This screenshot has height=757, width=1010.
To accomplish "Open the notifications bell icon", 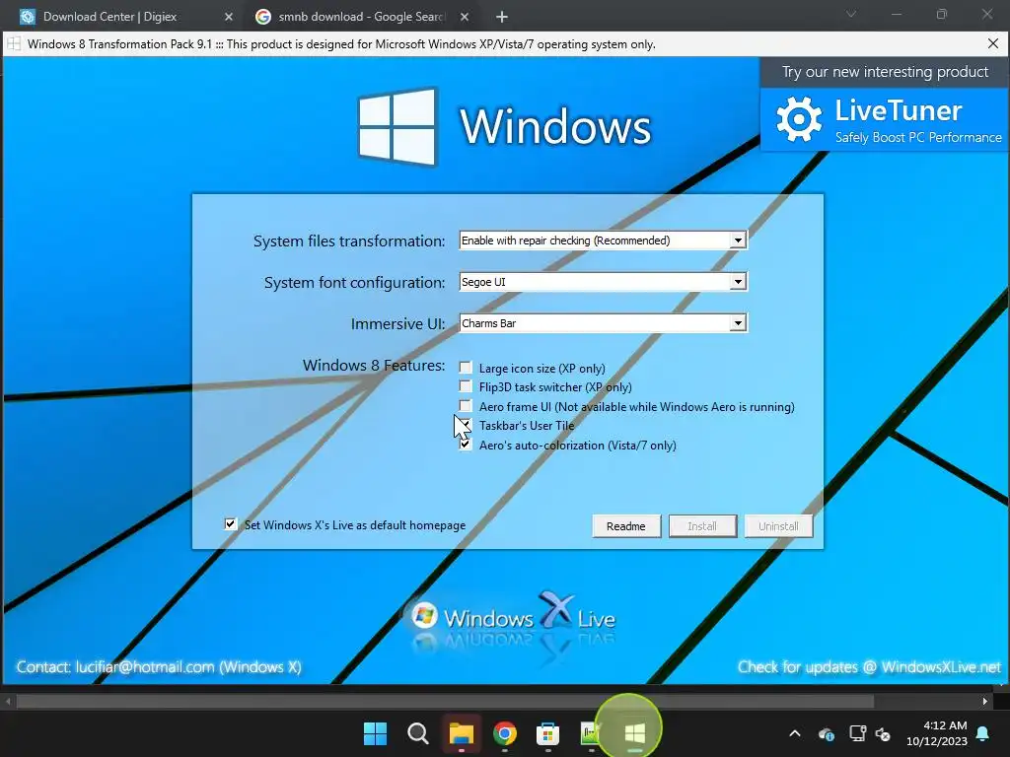I will (x=983, y=733).
